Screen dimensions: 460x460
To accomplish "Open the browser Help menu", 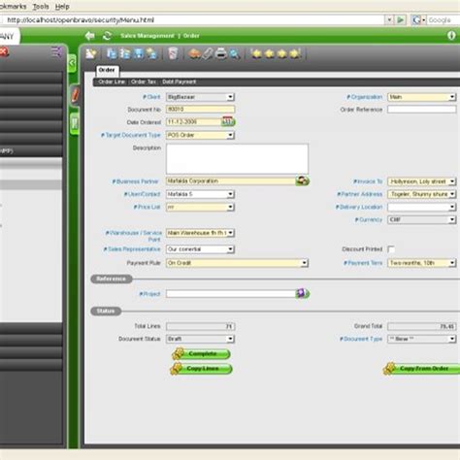I will pos(62,6).
